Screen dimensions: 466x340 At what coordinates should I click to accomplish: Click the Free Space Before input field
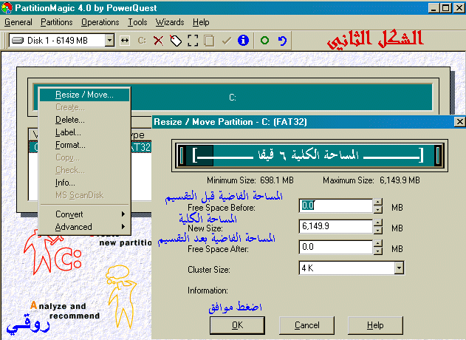[335, 205]
